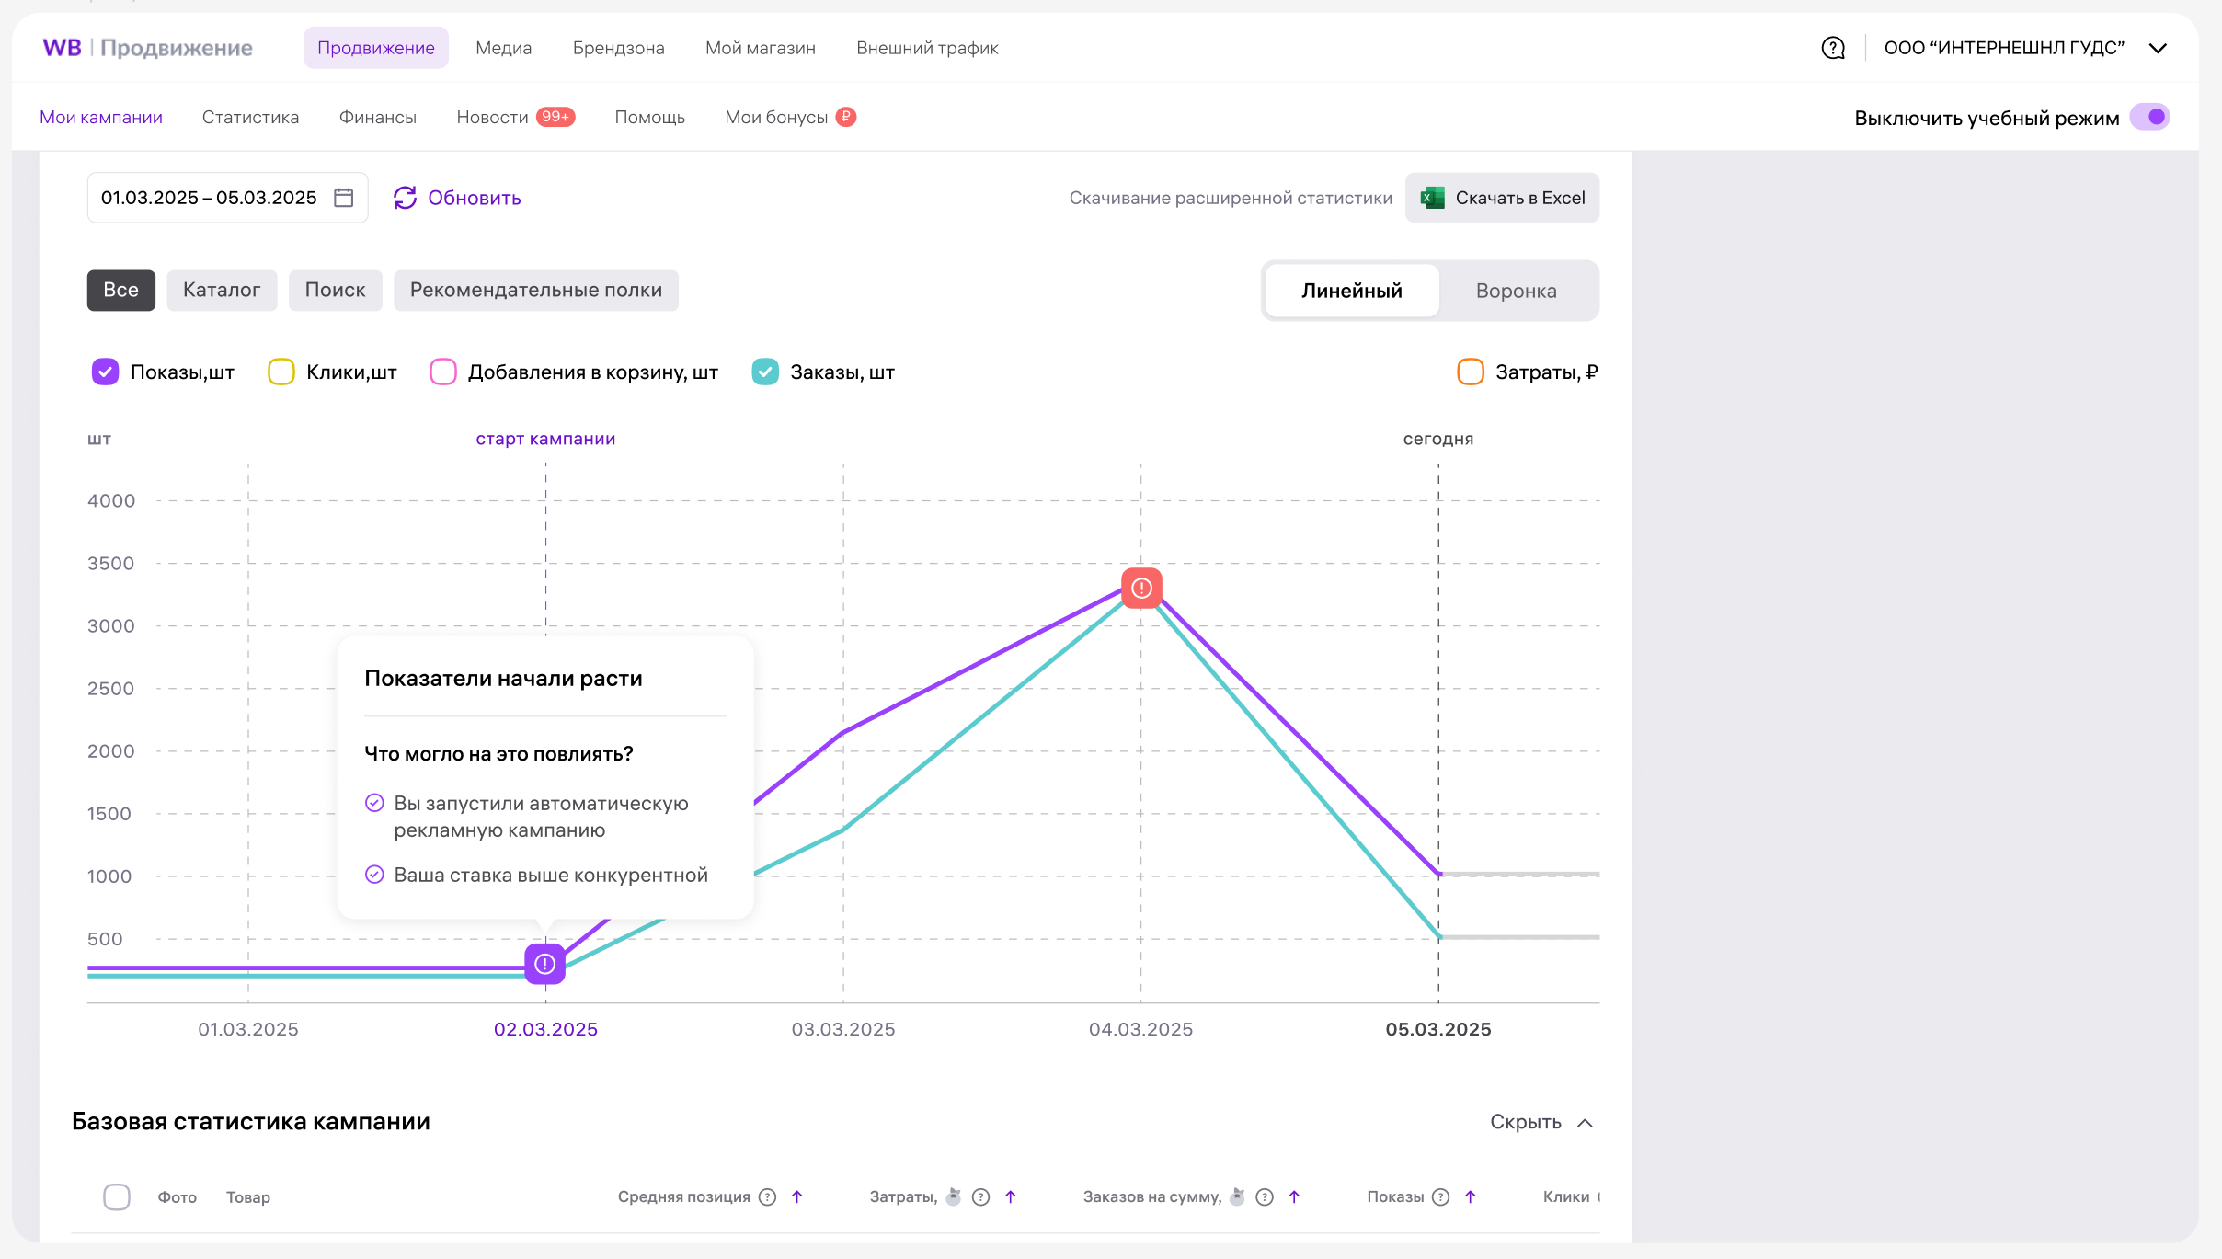Sort by Средняя позиция arrow icon
2222x1259 pixels.
pyautogui.click(x=797, y=1196)
